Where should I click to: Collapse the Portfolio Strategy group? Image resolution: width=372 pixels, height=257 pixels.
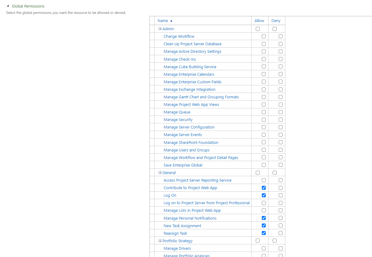(160, 241)
